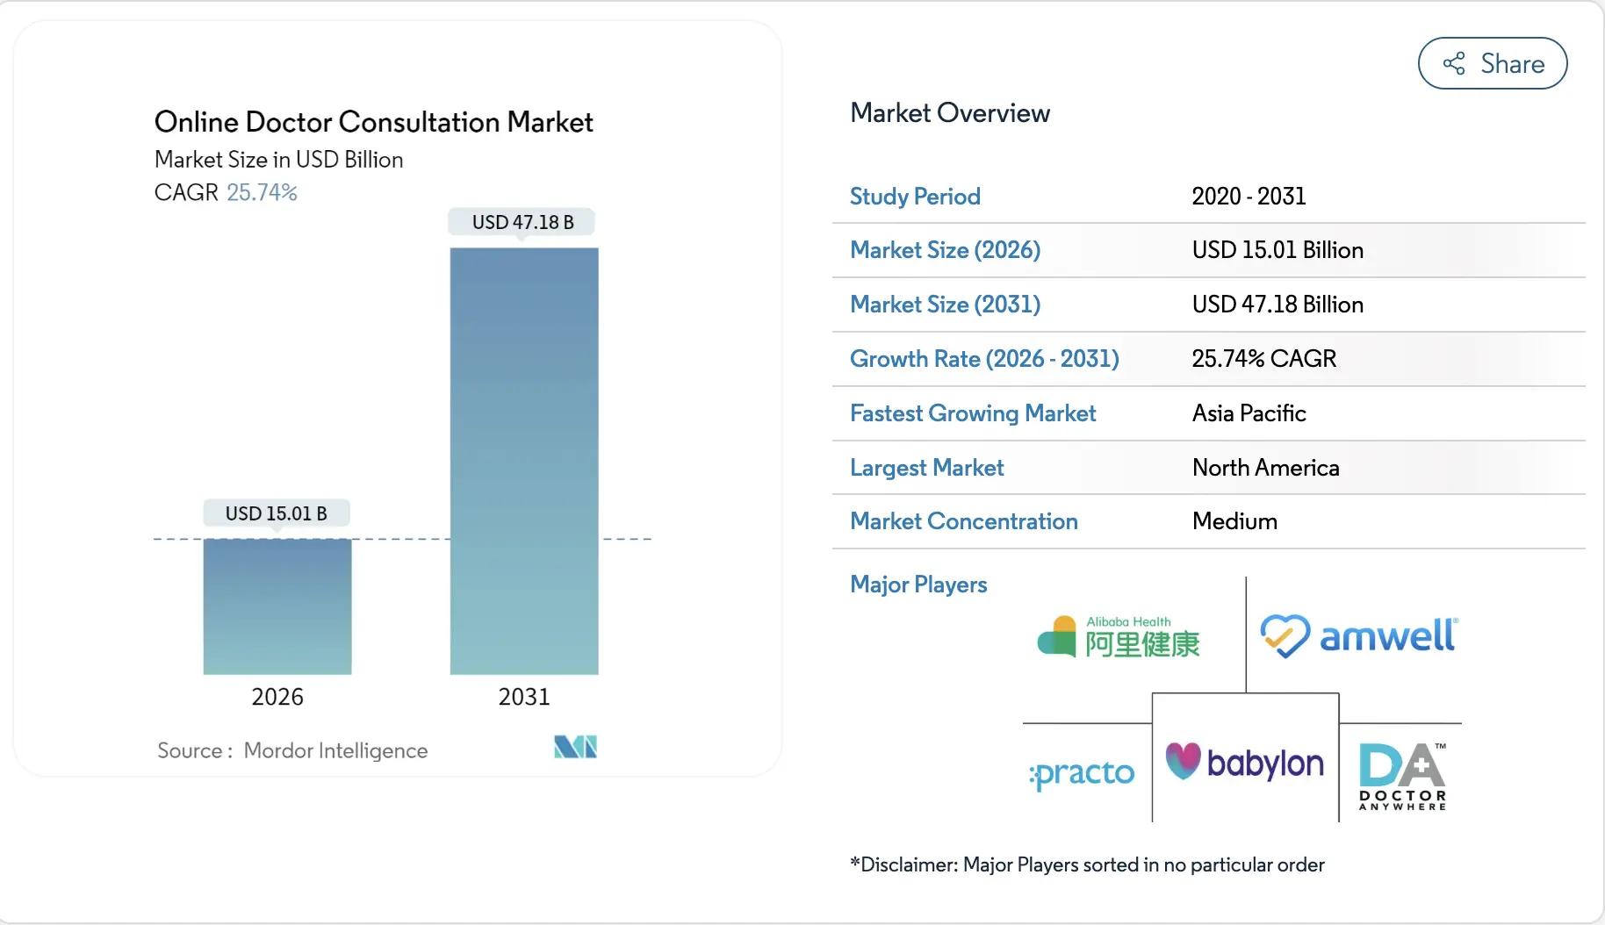This screenshot has width=1605, height=925.
Task: Select the Major Players section heading
Action: tap(918, 584)
